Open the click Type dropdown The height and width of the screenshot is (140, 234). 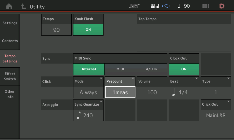(x=216, y=87)
